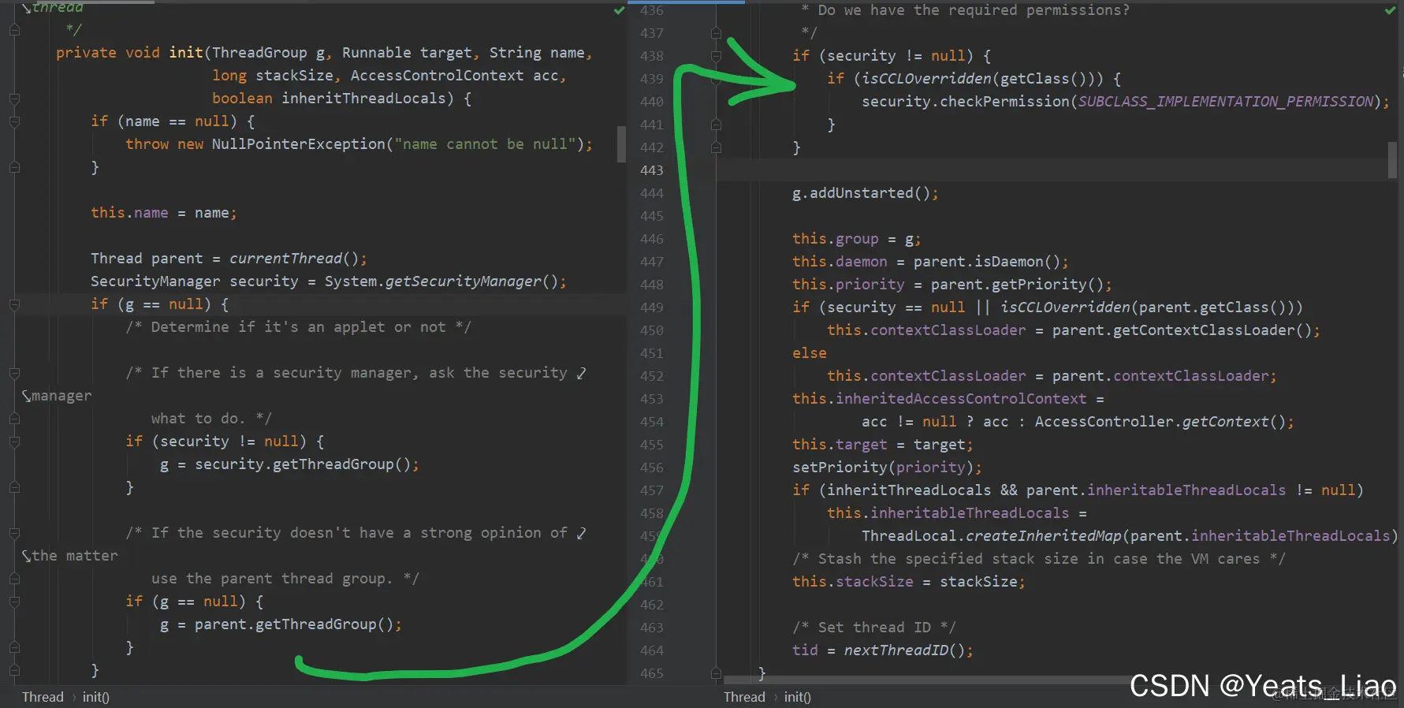Viewport: 1404px width, 708px height.
Task: Click 'this.target = target;' statement
Action: coord(883,445)
